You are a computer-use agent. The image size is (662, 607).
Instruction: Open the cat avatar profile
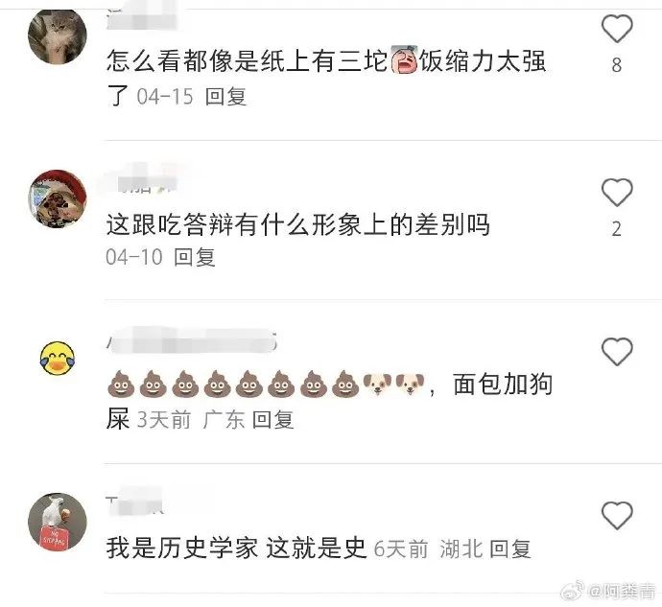coord(58,35)
